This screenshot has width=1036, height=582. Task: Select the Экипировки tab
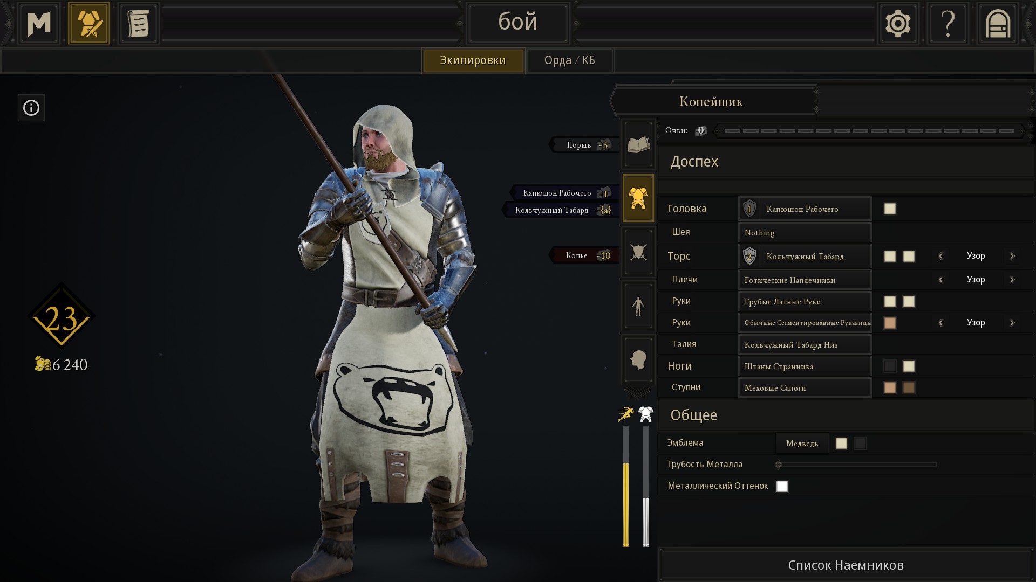click(x=473, y=60)
